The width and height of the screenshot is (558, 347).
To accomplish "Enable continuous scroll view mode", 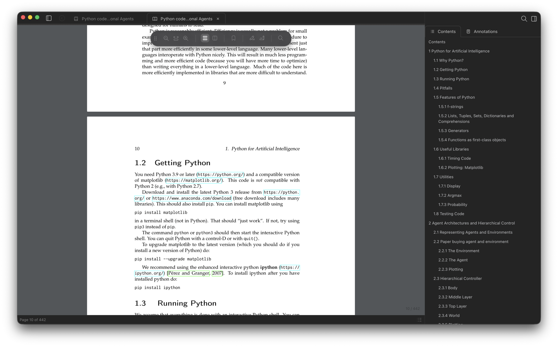I will 205,38.
